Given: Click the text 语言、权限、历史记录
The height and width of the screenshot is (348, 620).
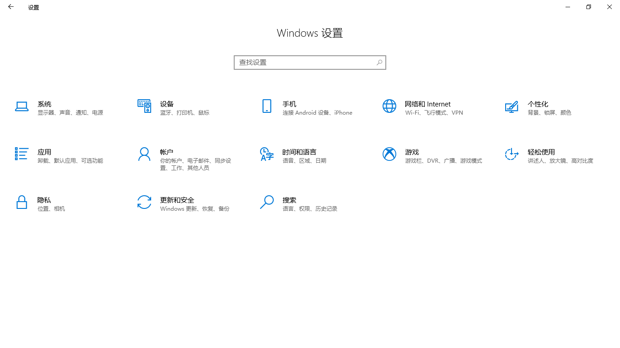Looking at the screenshot, I should coord(310,209).
